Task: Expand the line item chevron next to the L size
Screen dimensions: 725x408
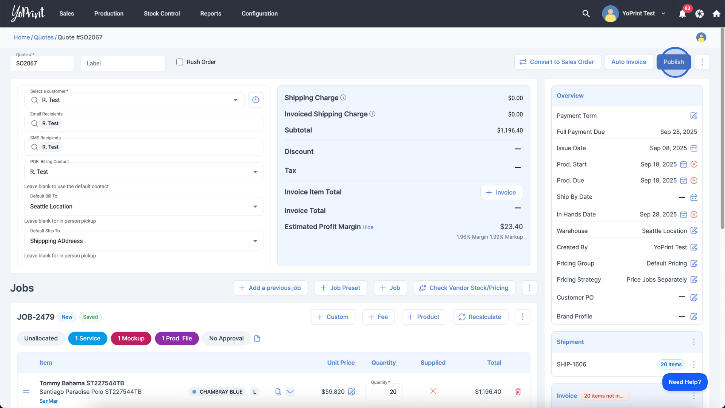Action: (290, 392)
